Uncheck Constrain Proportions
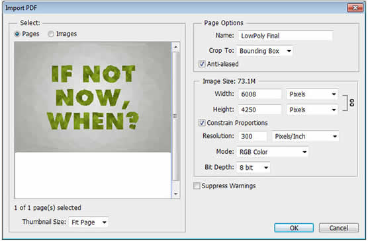Viewport: 368px width, 241px height. [202, 123]
